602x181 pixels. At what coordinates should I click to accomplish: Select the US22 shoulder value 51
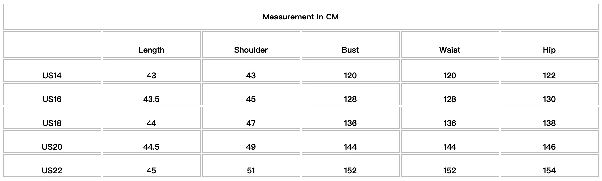tap(251, 171)
